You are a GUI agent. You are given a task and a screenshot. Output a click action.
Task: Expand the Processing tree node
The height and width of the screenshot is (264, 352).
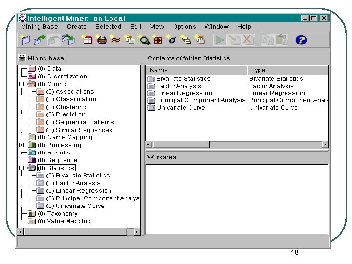[x=22, y=145]
